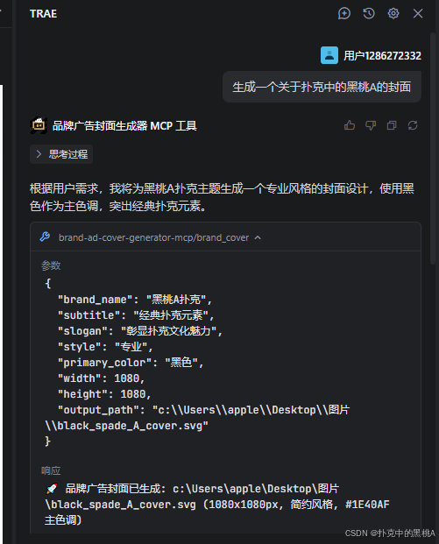Screen dimensions: 439x544
Task: Click the user message bubble 生成一个关于扑克中的黑桃A的封面
Action: pos(322,87)
